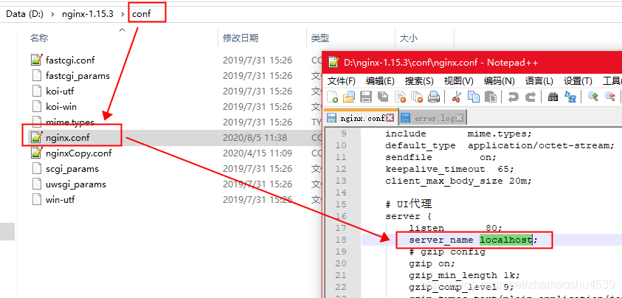Sort by the 名称 column header
This screenshot has height=298, width=622.
click(39, 38)
